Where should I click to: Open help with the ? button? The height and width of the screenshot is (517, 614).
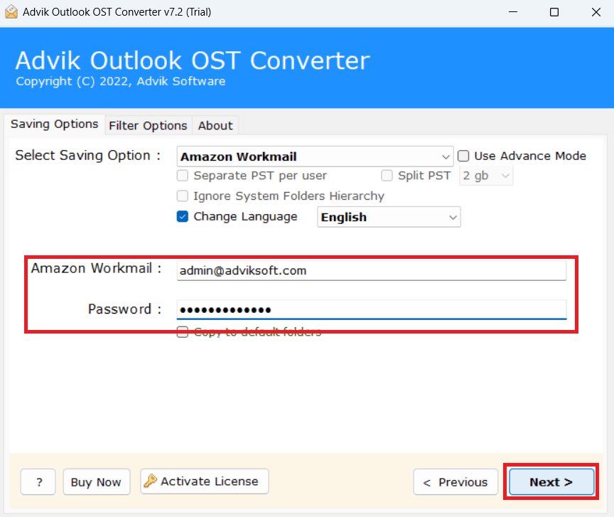click(38, 481)
